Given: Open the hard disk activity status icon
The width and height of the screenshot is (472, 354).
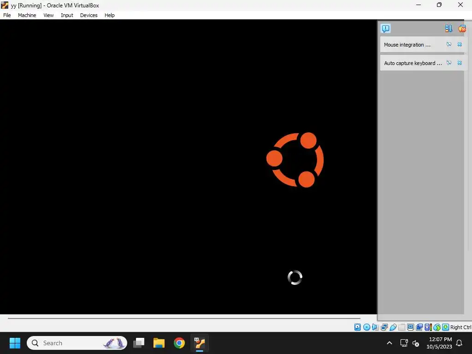Looking at the screenshot, I should (357, 327).
